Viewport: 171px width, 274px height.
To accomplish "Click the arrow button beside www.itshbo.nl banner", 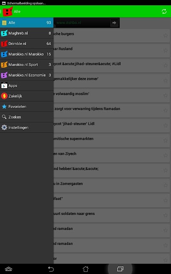I will click(x=114, y=23).
